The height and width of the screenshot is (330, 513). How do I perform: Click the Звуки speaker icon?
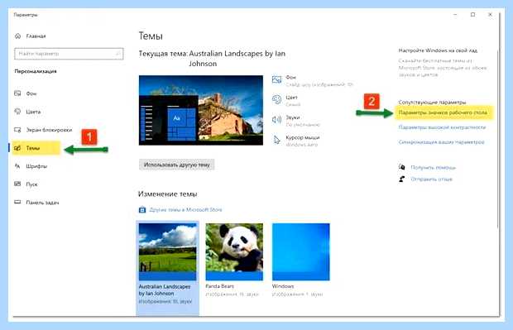(277, 120)
